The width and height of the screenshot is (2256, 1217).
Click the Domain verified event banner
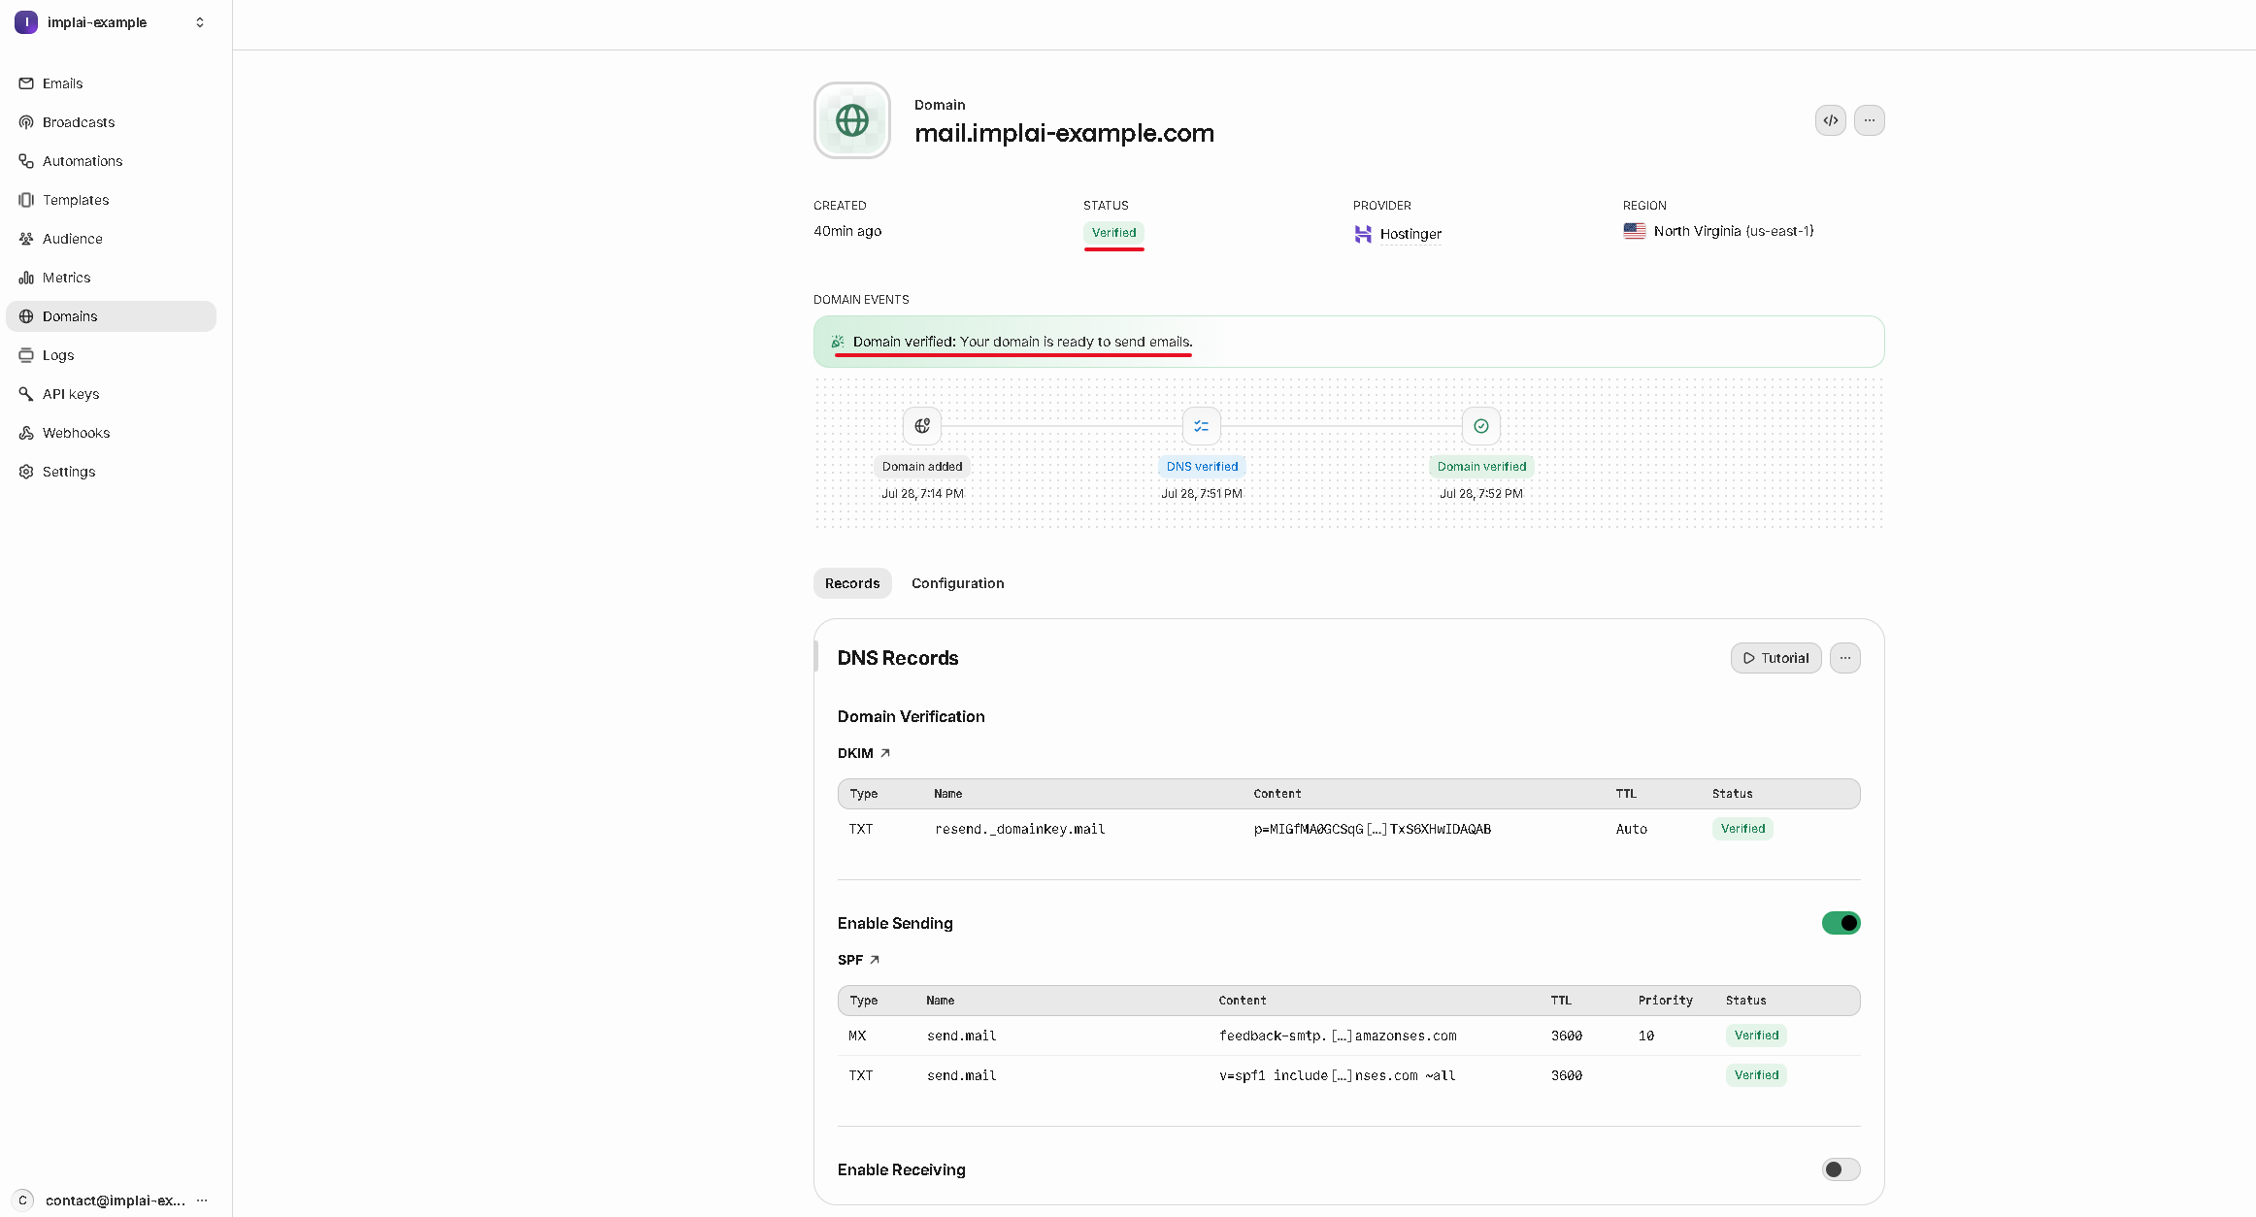coord(1348,342)
